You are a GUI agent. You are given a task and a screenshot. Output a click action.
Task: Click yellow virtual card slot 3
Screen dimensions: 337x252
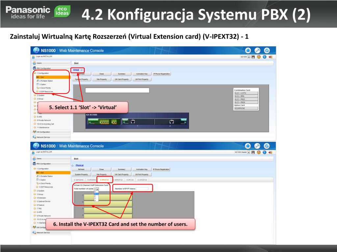click(108, 210)
